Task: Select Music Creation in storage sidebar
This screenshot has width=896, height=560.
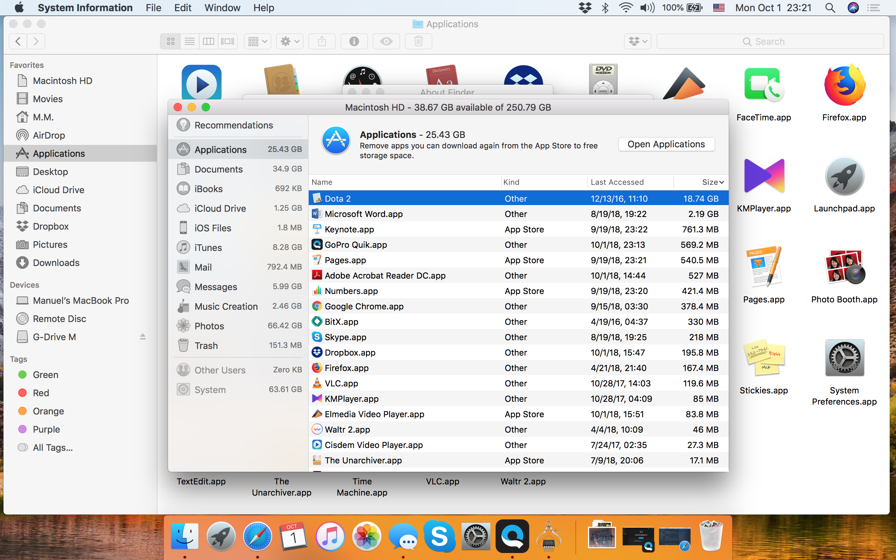Action: (x=238, y=306)
